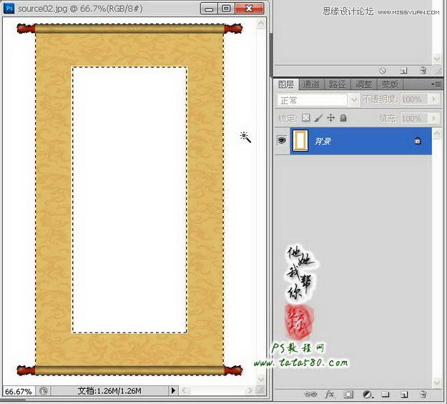The height and width of the screenshot is (404, 447).
Task: Click upper panel's new item icon
Action: pyautogui.click(x=403, y=70)
